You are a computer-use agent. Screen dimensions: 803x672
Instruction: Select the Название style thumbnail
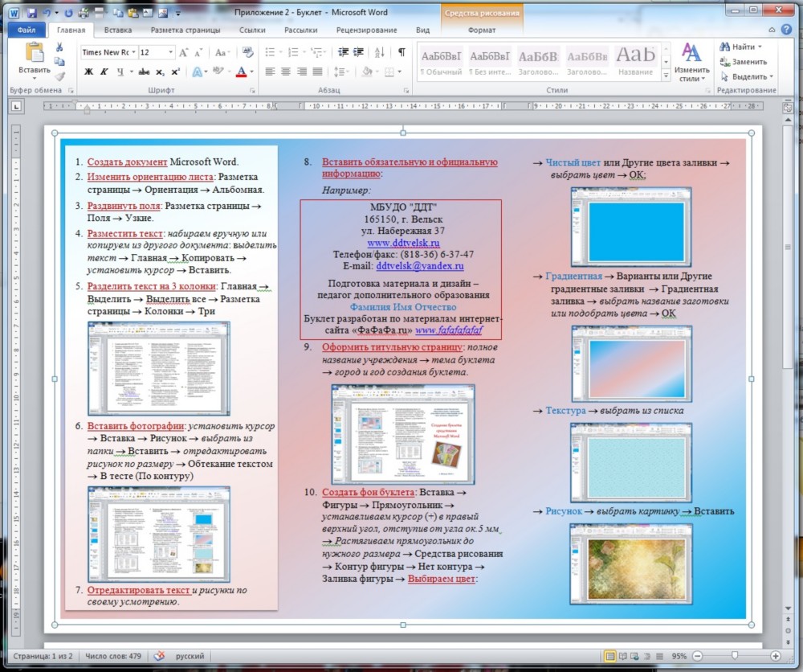[635, 60]
